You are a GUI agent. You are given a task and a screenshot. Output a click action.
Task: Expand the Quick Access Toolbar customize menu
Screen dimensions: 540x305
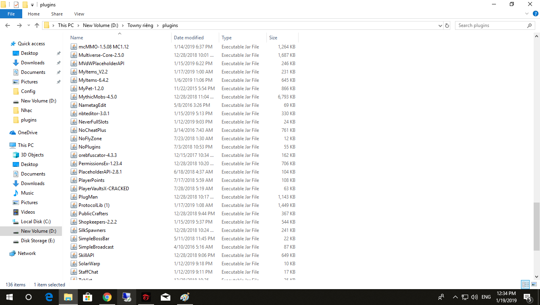pyautogui.click(x=31, y=4)
